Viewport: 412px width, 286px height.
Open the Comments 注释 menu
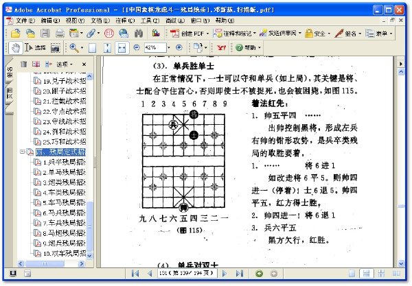(125, 21)
